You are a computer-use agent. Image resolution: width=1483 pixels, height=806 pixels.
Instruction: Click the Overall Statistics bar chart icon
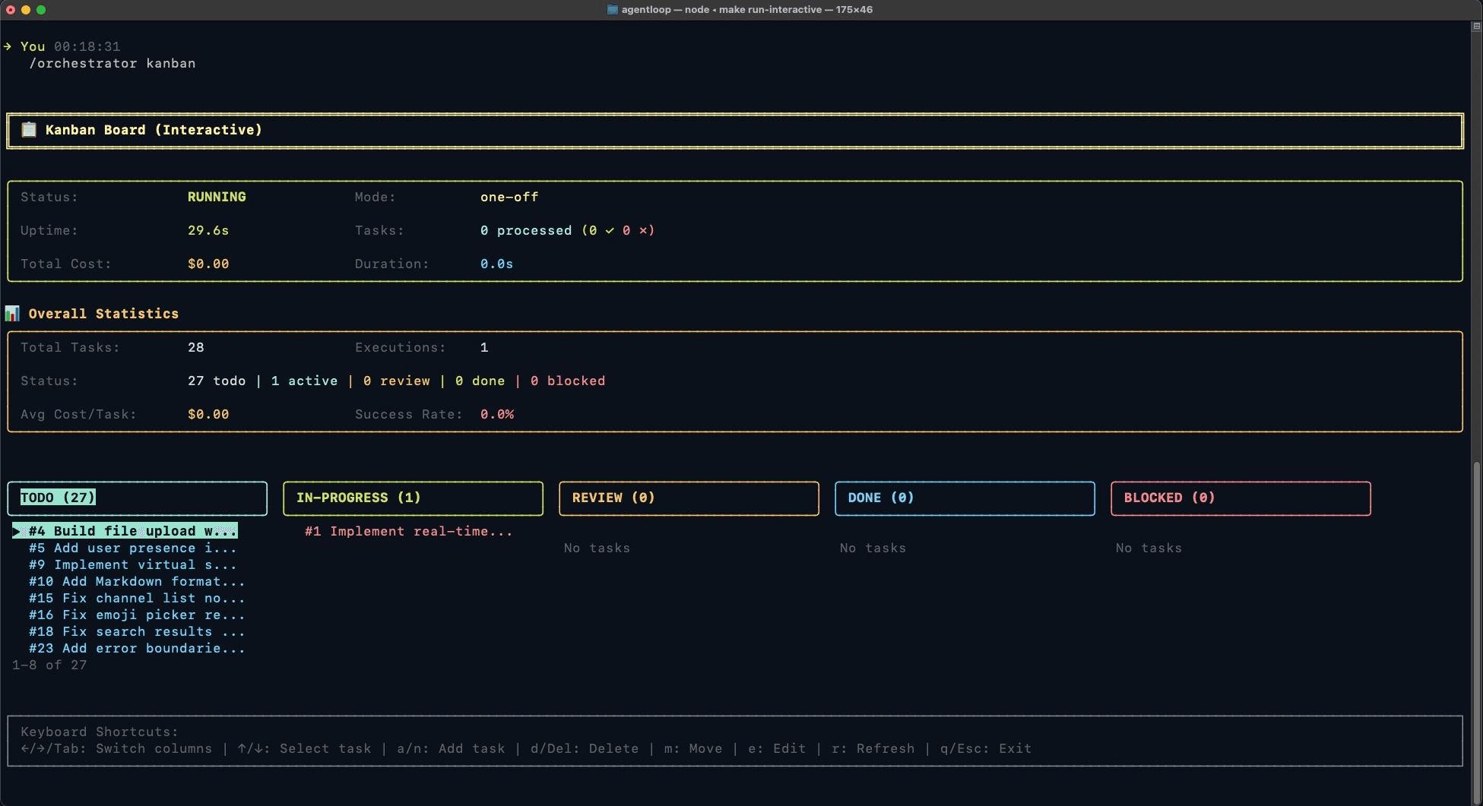[x=12, y=314]
